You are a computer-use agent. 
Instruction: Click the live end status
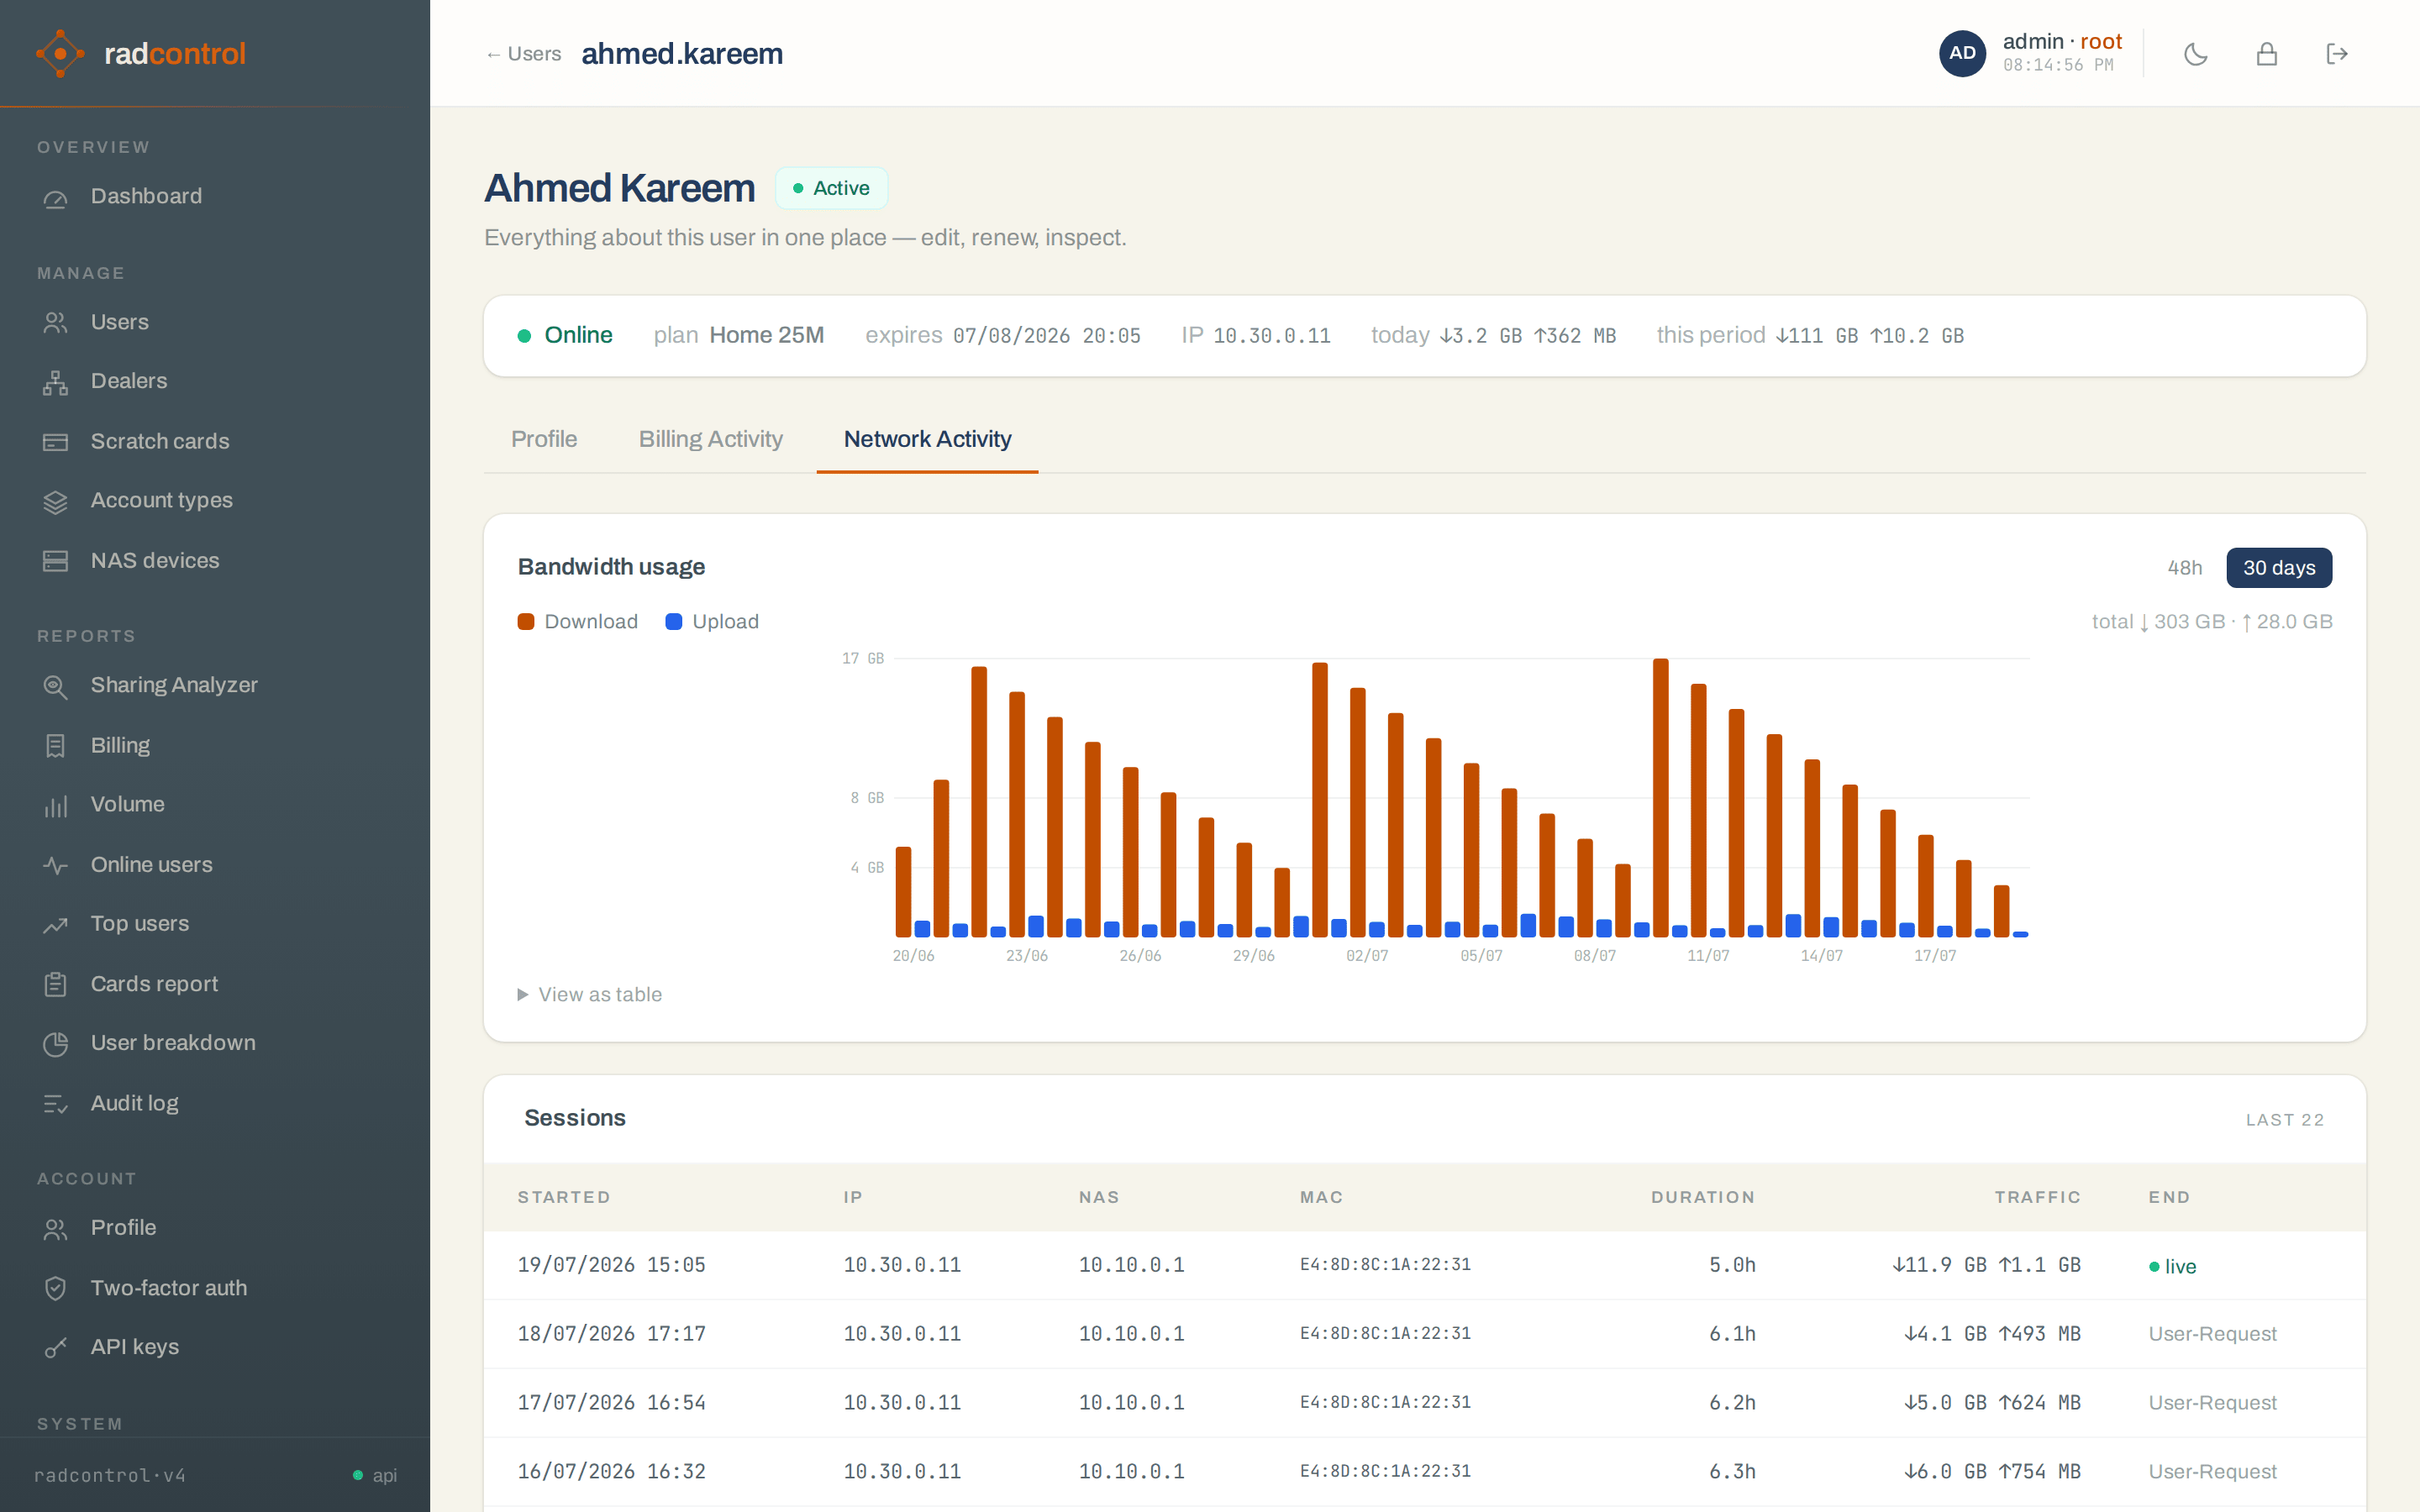click(2172, 1266)
